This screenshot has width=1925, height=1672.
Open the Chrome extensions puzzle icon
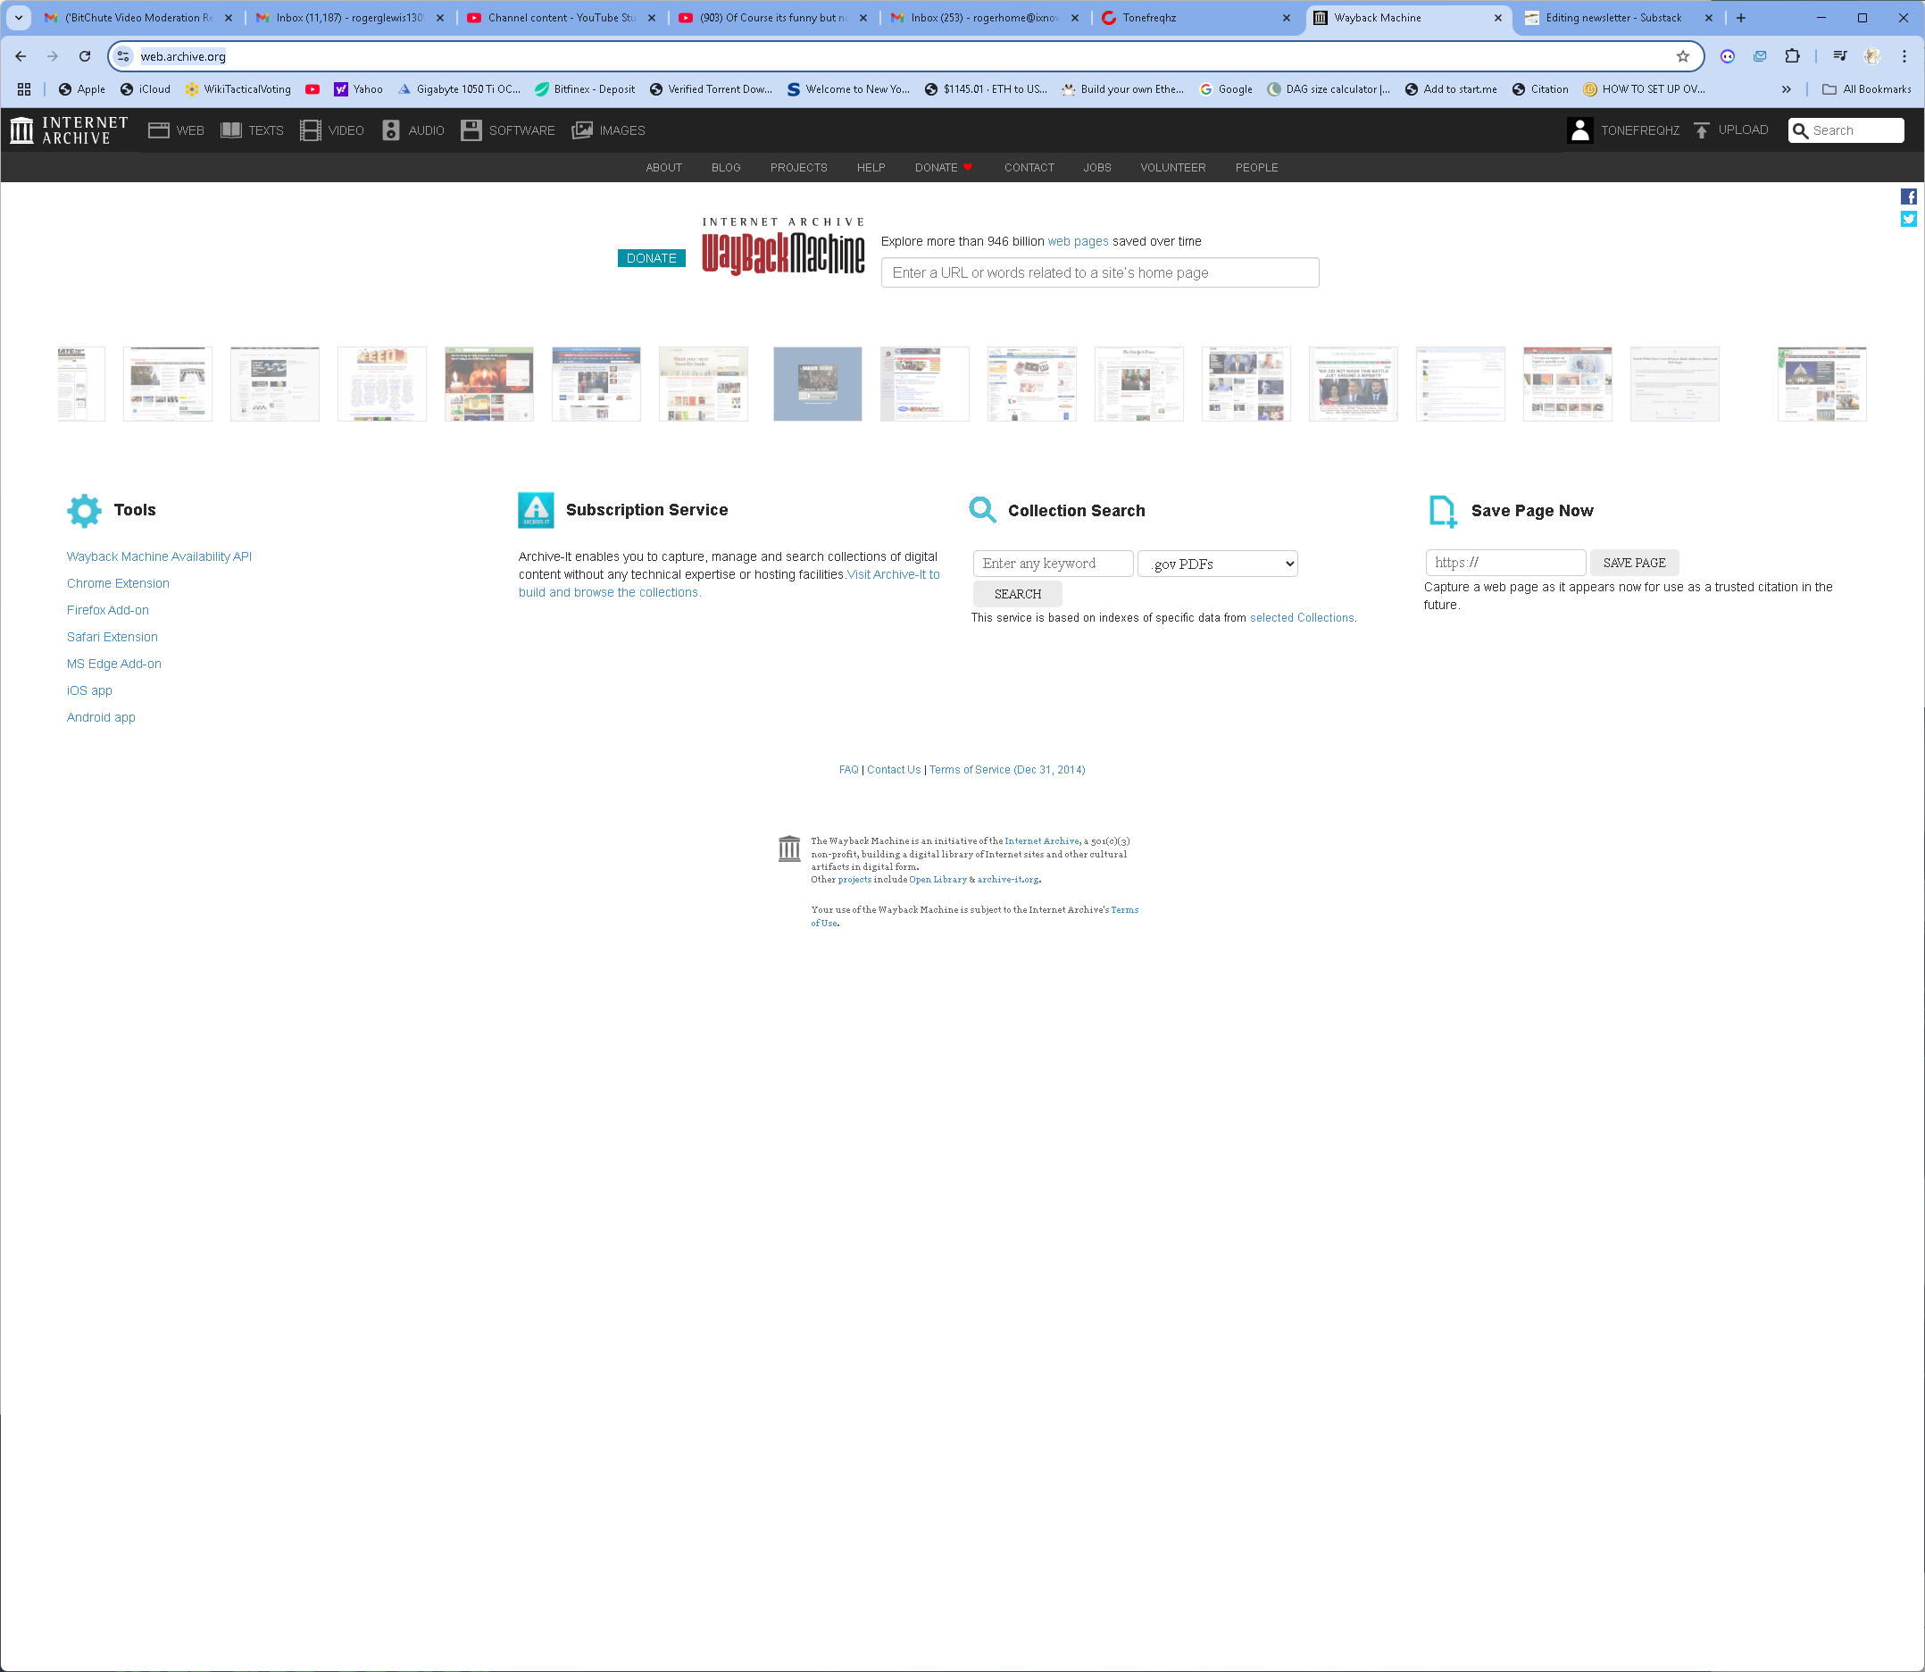[x=1792, y=57]
